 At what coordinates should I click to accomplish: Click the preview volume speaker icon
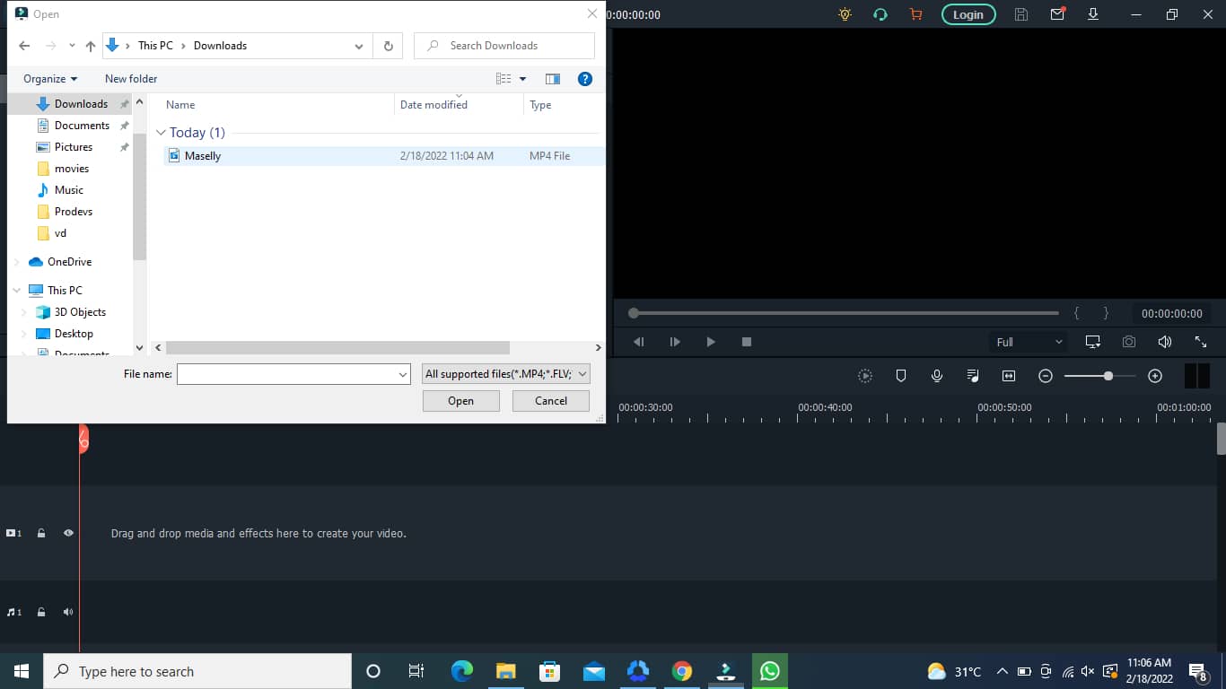pos(1165,342)
